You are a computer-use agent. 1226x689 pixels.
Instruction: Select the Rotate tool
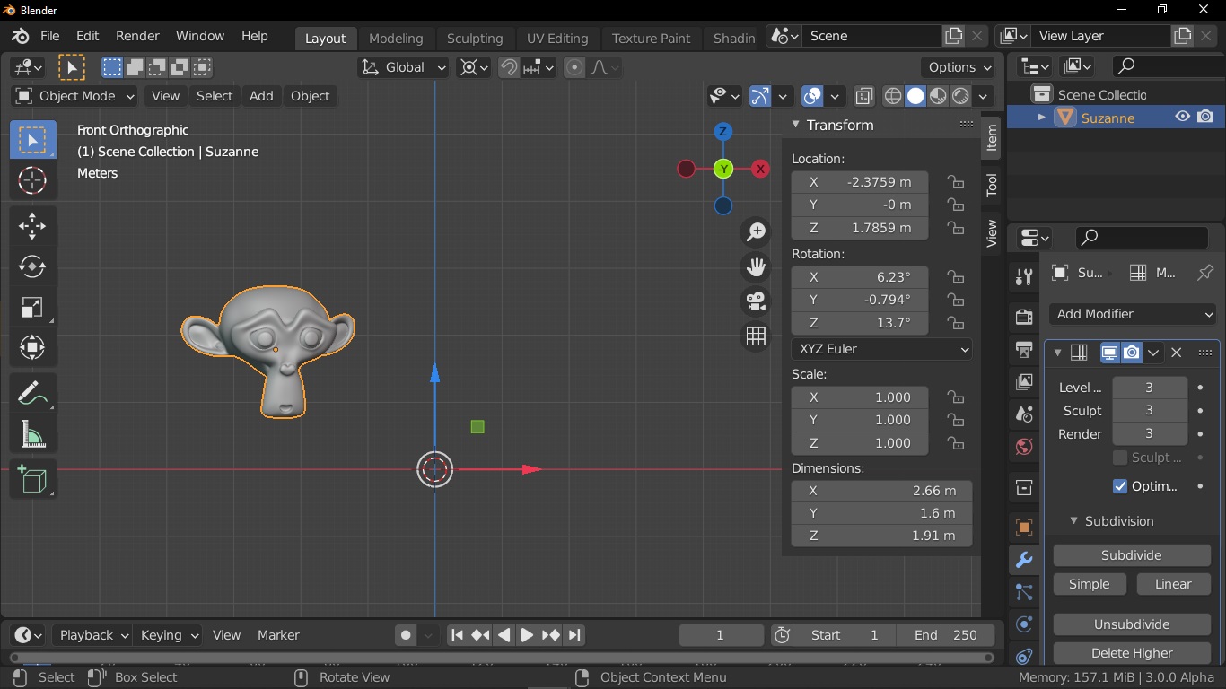pyautogui.click(x=32, y=266)
